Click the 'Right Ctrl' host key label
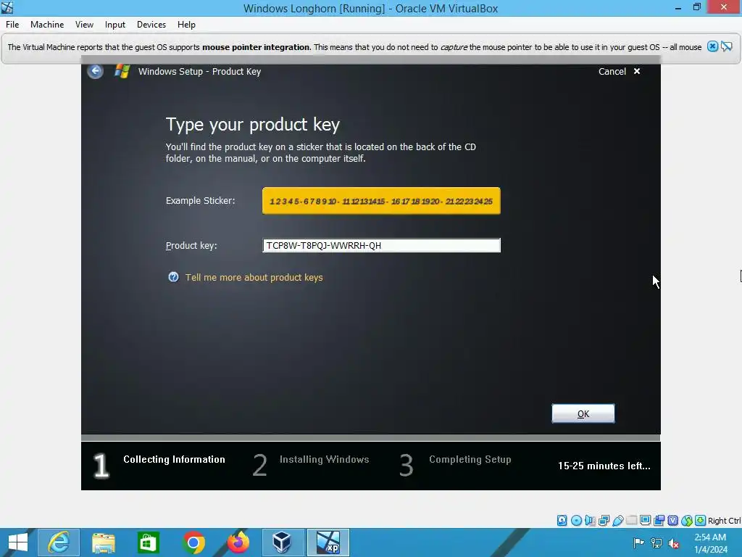Image resolution: width=742 pixels, height=557 pixels. click(x=724, y=521)
